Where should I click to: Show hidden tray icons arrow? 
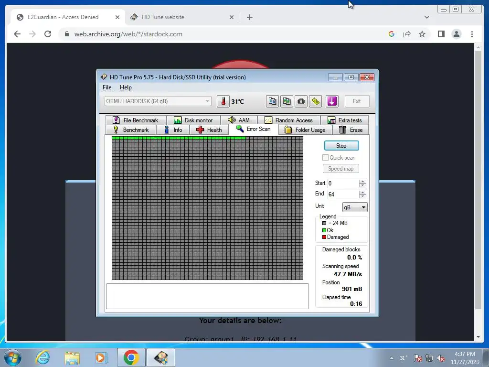click(392, 358)
